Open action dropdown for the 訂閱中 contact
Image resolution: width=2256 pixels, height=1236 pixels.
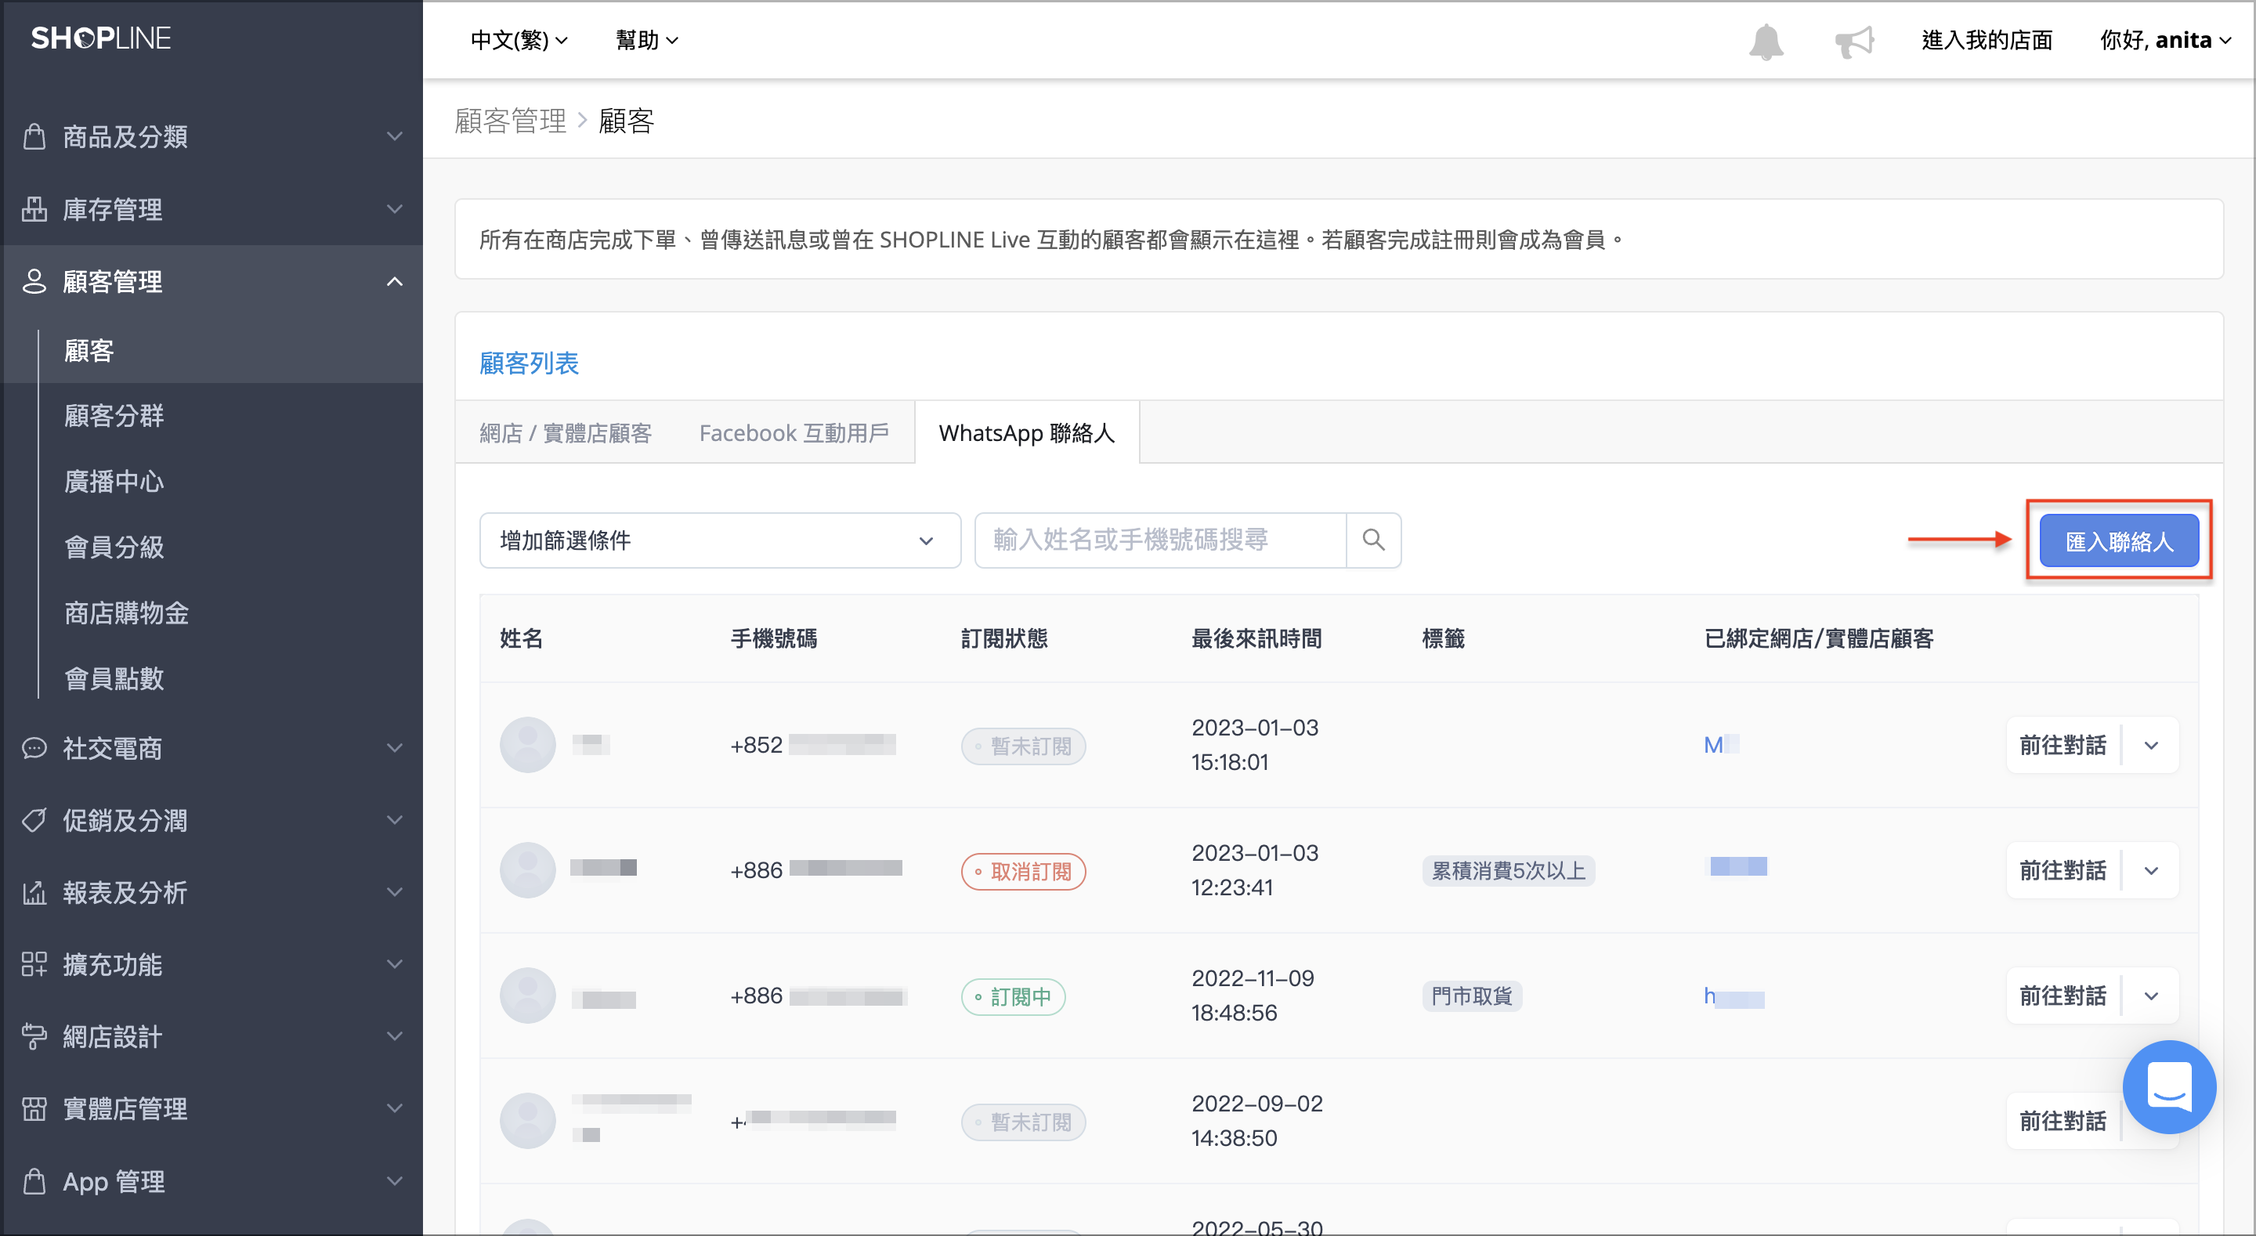point(2151,996)
